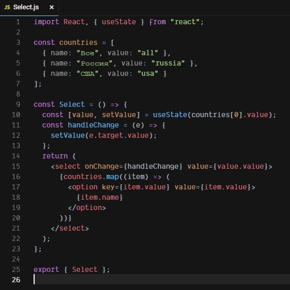
Task: Click the closing "</select>" tag on line 21
Action: (70, 229)
